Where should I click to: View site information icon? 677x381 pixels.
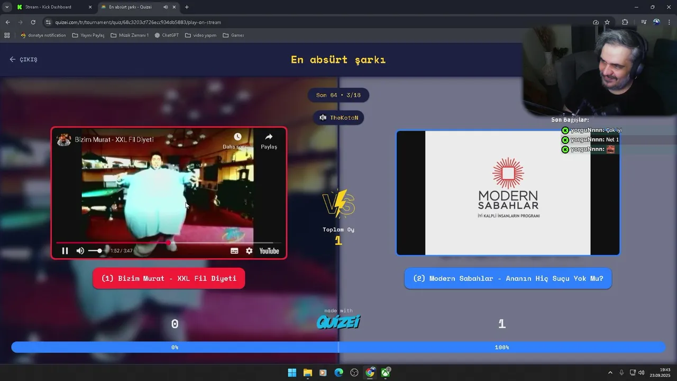point(48,22)
